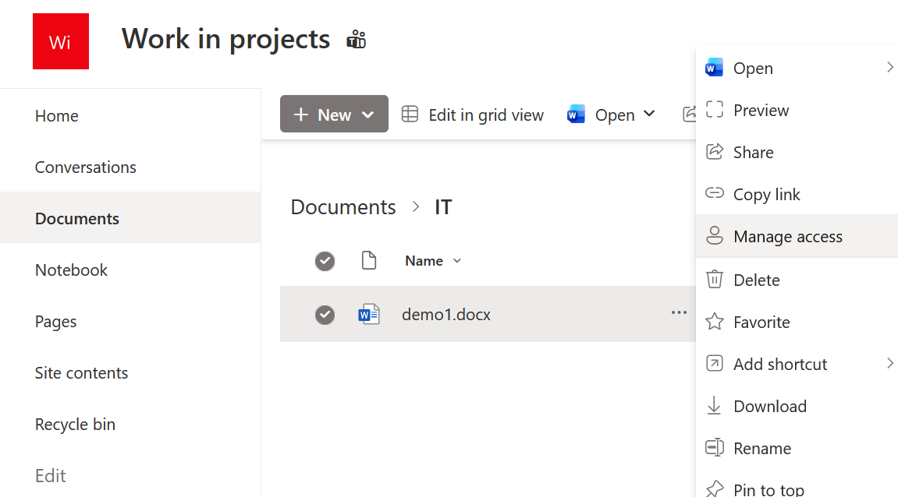Screen dimensions: 898x497
Task: Deselect the demo1.docx row checkbox
Action: [325, 314]
